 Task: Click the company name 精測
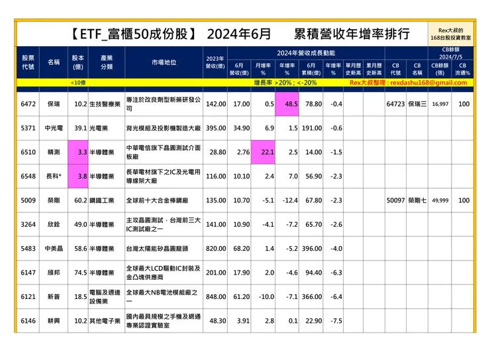click(54, 152)
